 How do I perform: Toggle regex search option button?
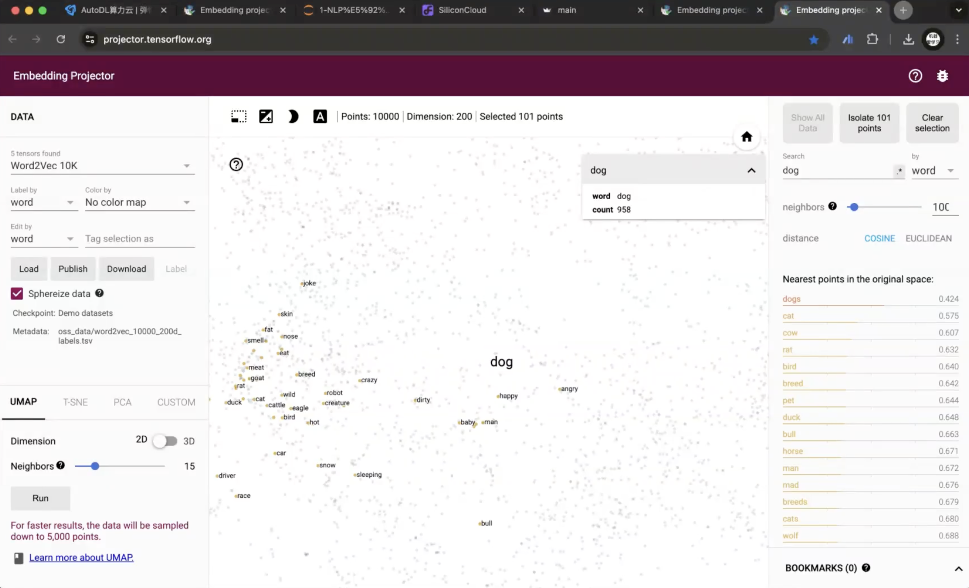tap(899, 171)
